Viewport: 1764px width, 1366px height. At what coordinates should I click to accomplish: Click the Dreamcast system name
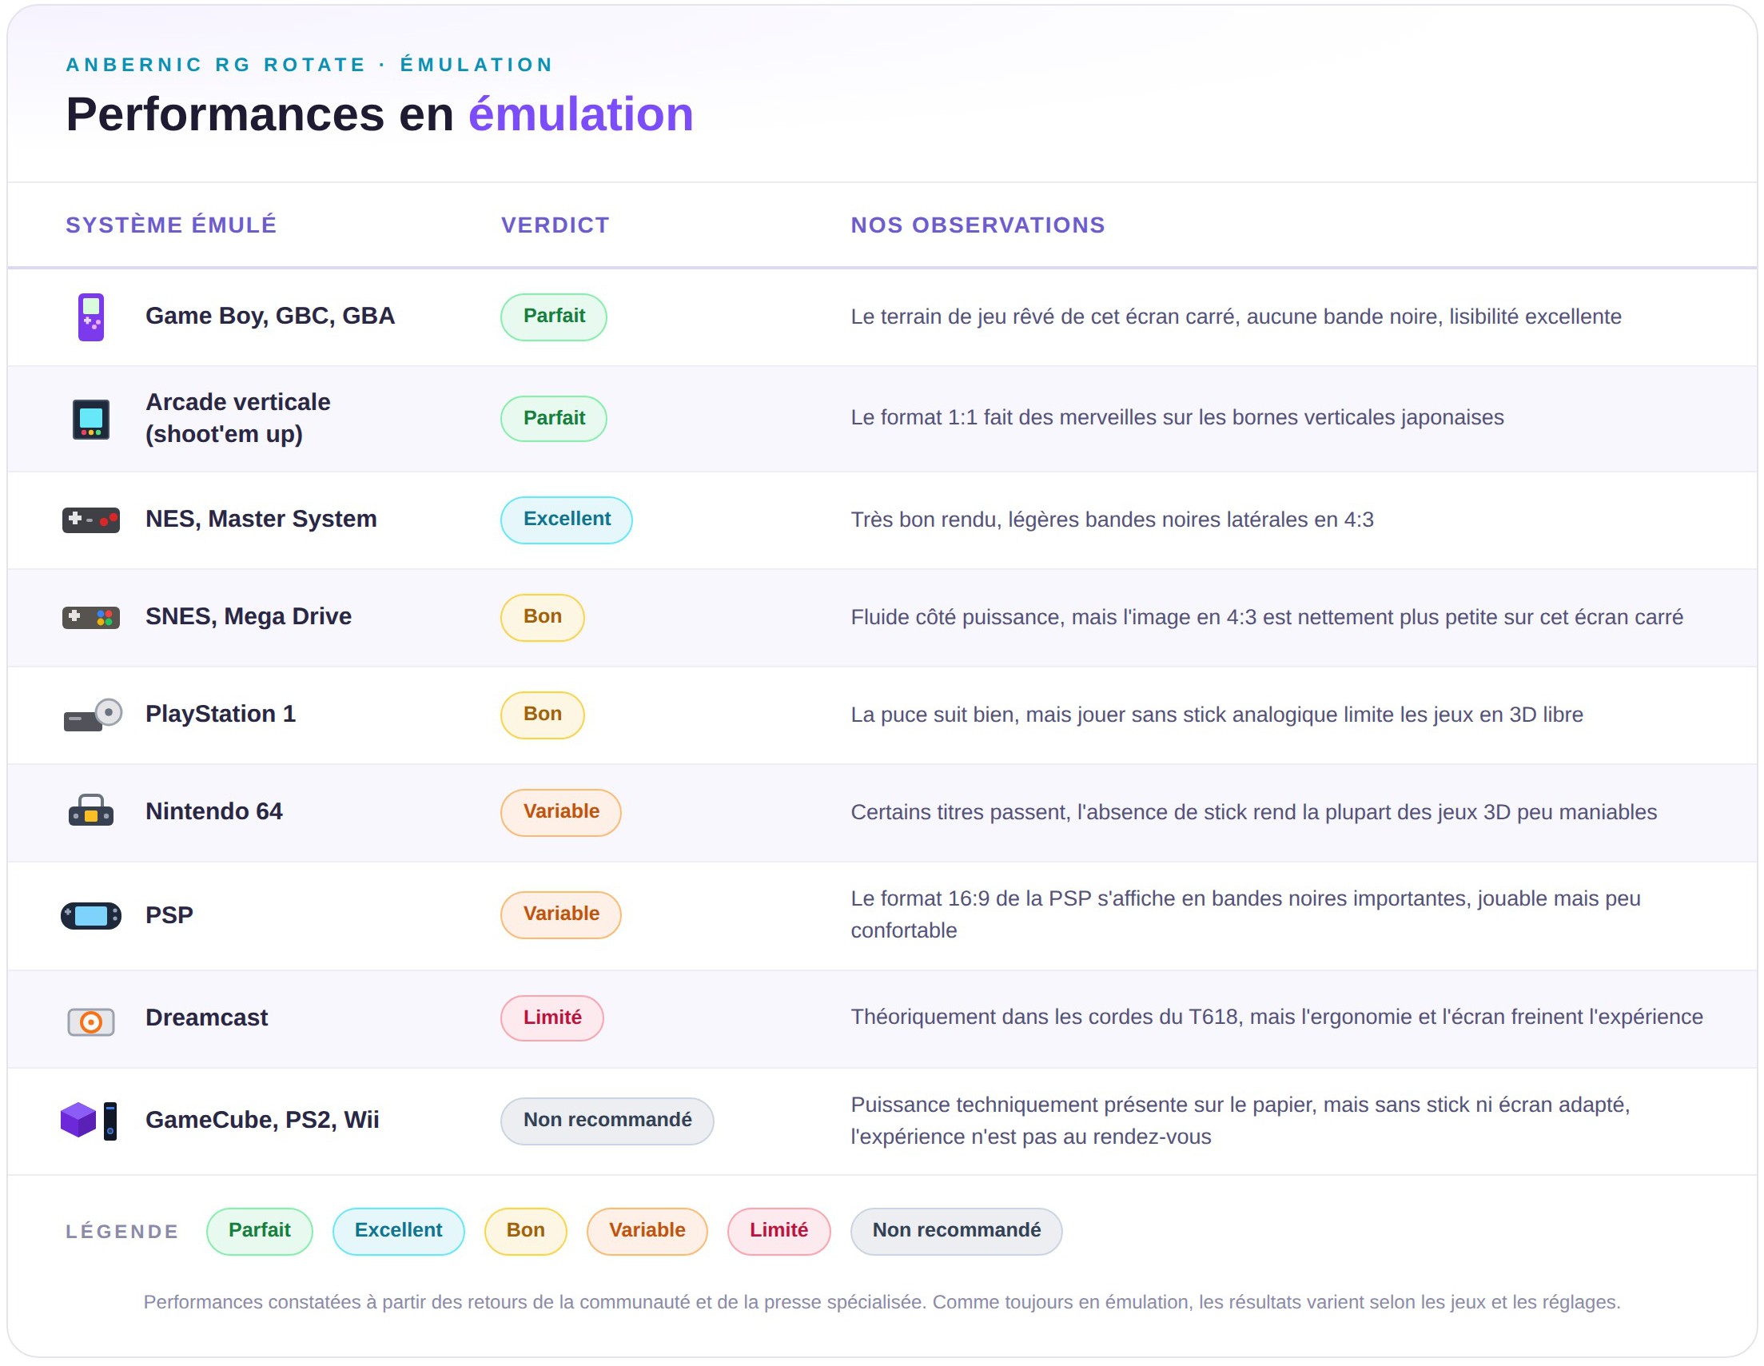coord(207,1018)
